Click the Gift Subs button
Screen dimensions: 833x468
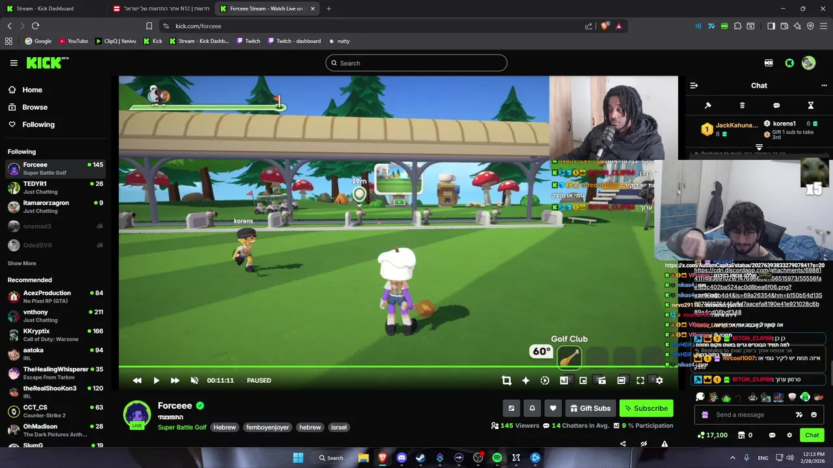(590, 408)
